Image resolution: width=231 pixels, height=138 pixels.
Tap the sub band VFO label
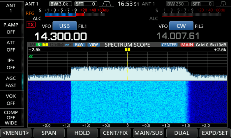(x=163, y=26)
